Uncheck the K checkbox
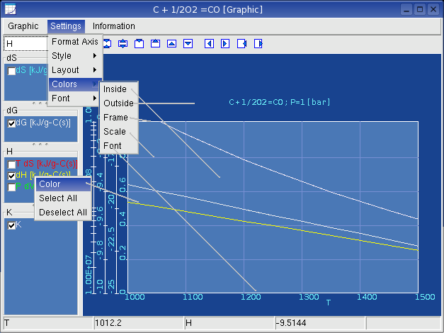 coord(11,225)
